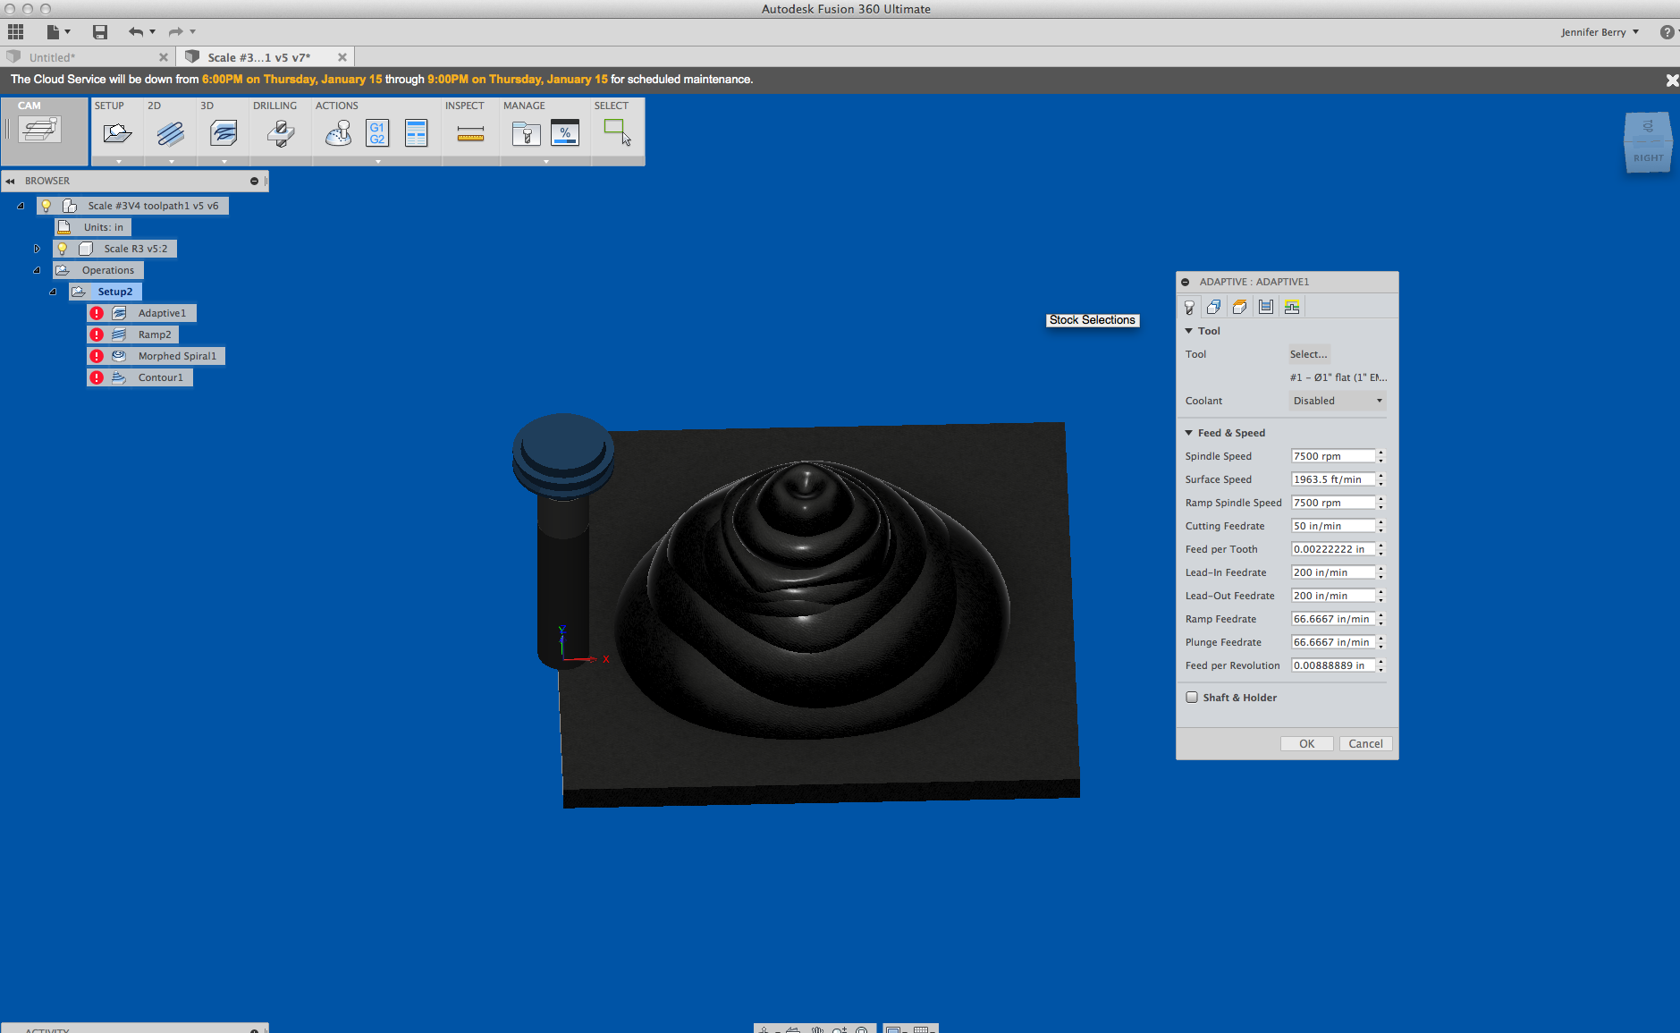Click the error badge on Adaptive1
This screenshot has width=1680, height=1033.
click(97, 314)
